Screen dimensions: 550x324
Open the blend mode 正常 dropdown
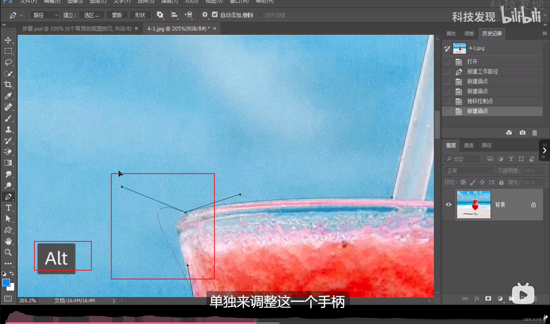(x=469, y=171)
